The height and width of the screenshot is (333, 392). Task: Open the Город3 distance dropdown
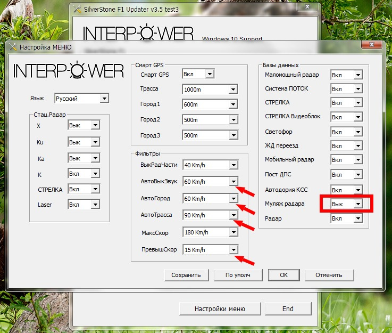[x=210, y=135]
